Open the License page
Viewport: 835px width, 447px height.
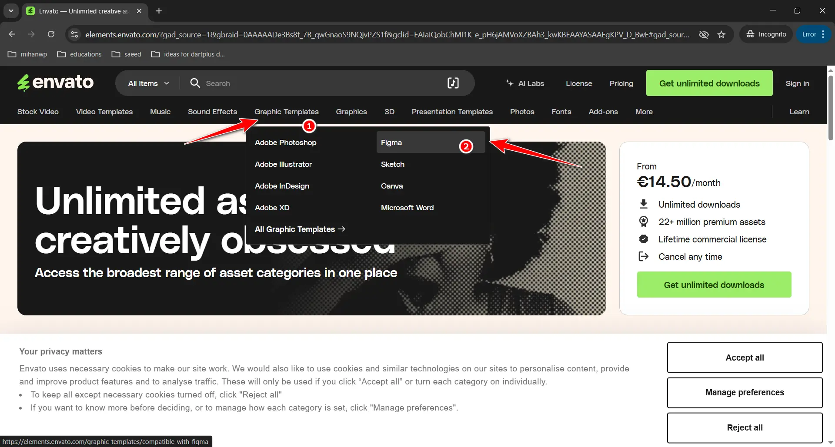pyautogui.click(x=579, y=83)
